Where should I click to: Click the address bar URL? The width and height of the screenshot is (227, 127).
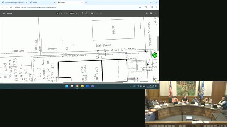pos(39,7)
